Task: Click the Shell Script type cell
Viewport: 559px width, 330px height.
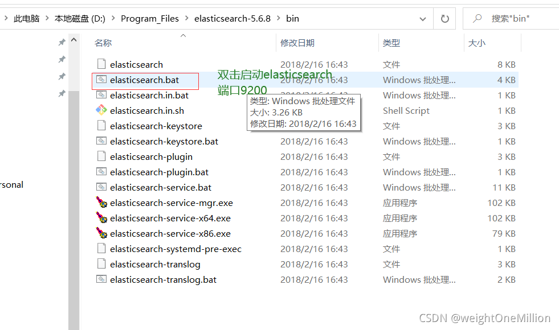Action: tap(406, 111)
